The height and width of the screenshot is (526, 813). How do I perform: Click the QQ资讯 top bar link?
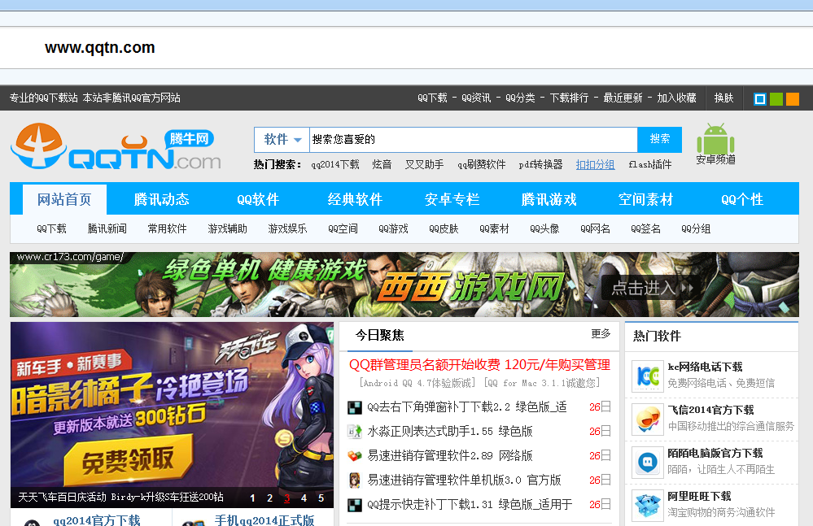[476, 98]
